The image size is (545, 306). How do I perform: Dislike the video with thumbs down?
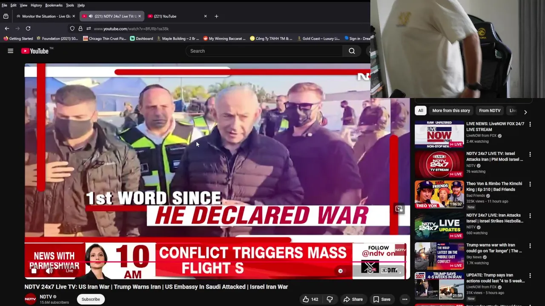tap(330, 299)
